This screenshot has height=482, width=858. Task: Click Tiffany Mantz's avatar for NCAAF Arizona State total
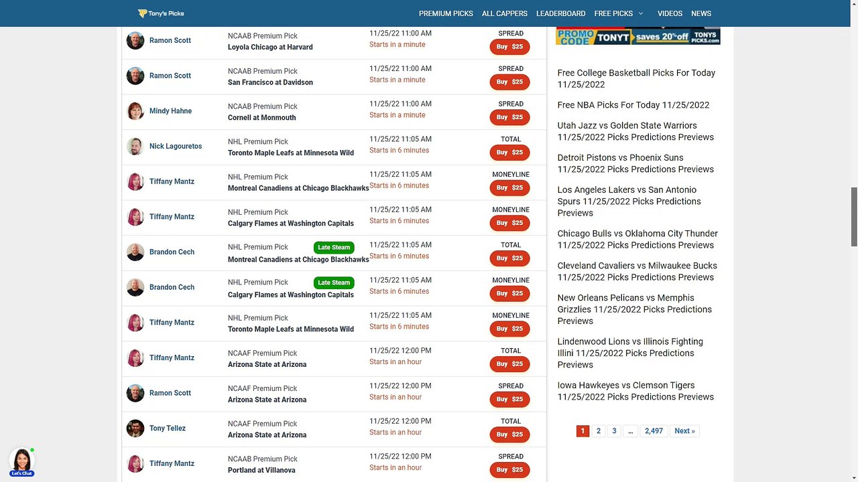point(135,357)
